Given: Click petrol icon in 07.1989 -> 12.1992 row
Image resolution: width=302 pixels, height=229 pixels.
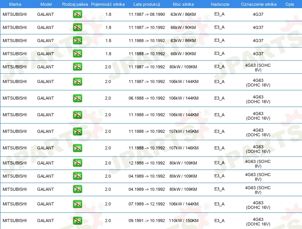Looking at the screenshot, I should pos(77,204).
